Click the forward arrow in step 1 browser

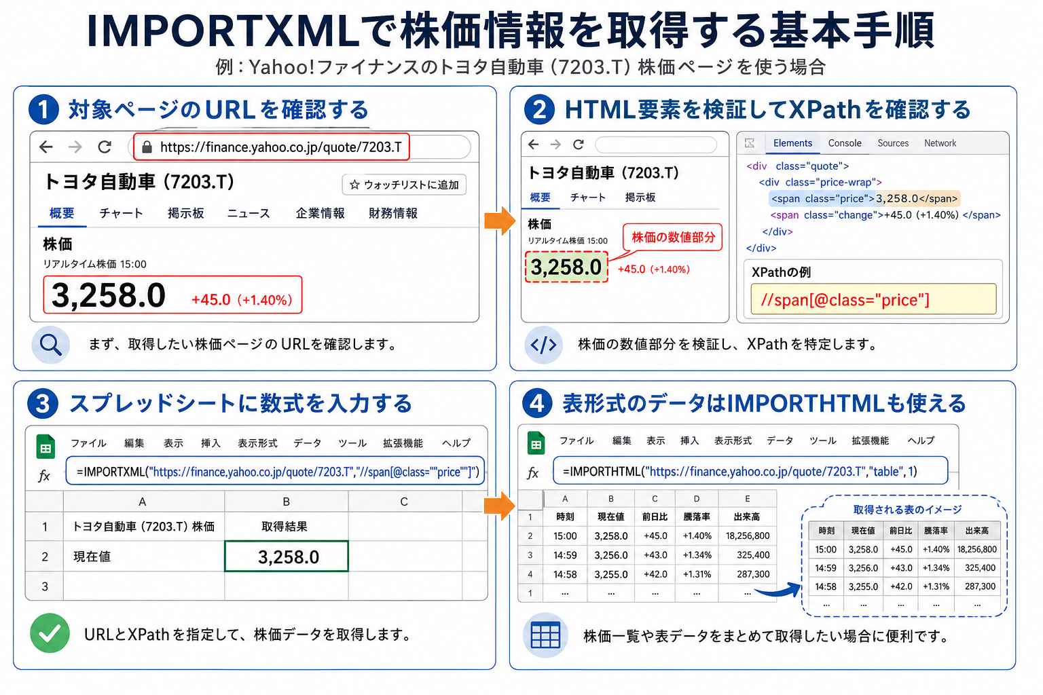pos(75,147)
